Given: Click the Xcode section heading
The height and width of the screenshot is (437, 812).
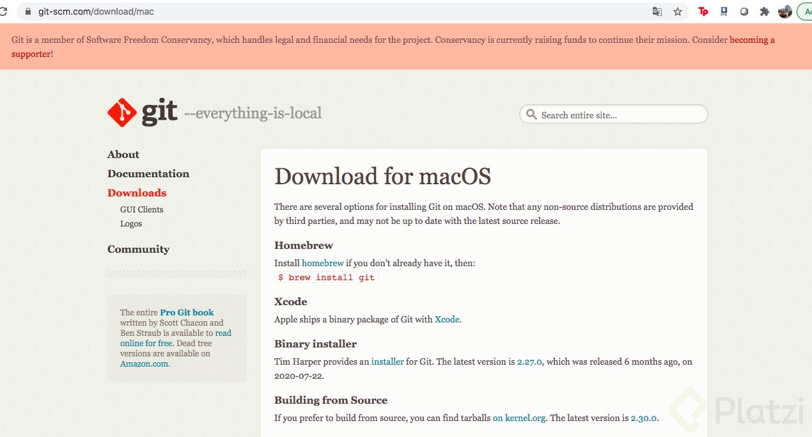Looking at the screenshot, I should [291, 301].
